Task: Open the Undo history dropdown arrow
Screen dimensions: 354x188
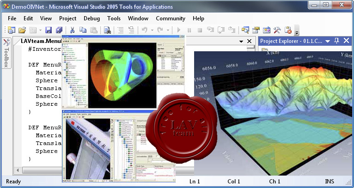Action: point(152,30)
